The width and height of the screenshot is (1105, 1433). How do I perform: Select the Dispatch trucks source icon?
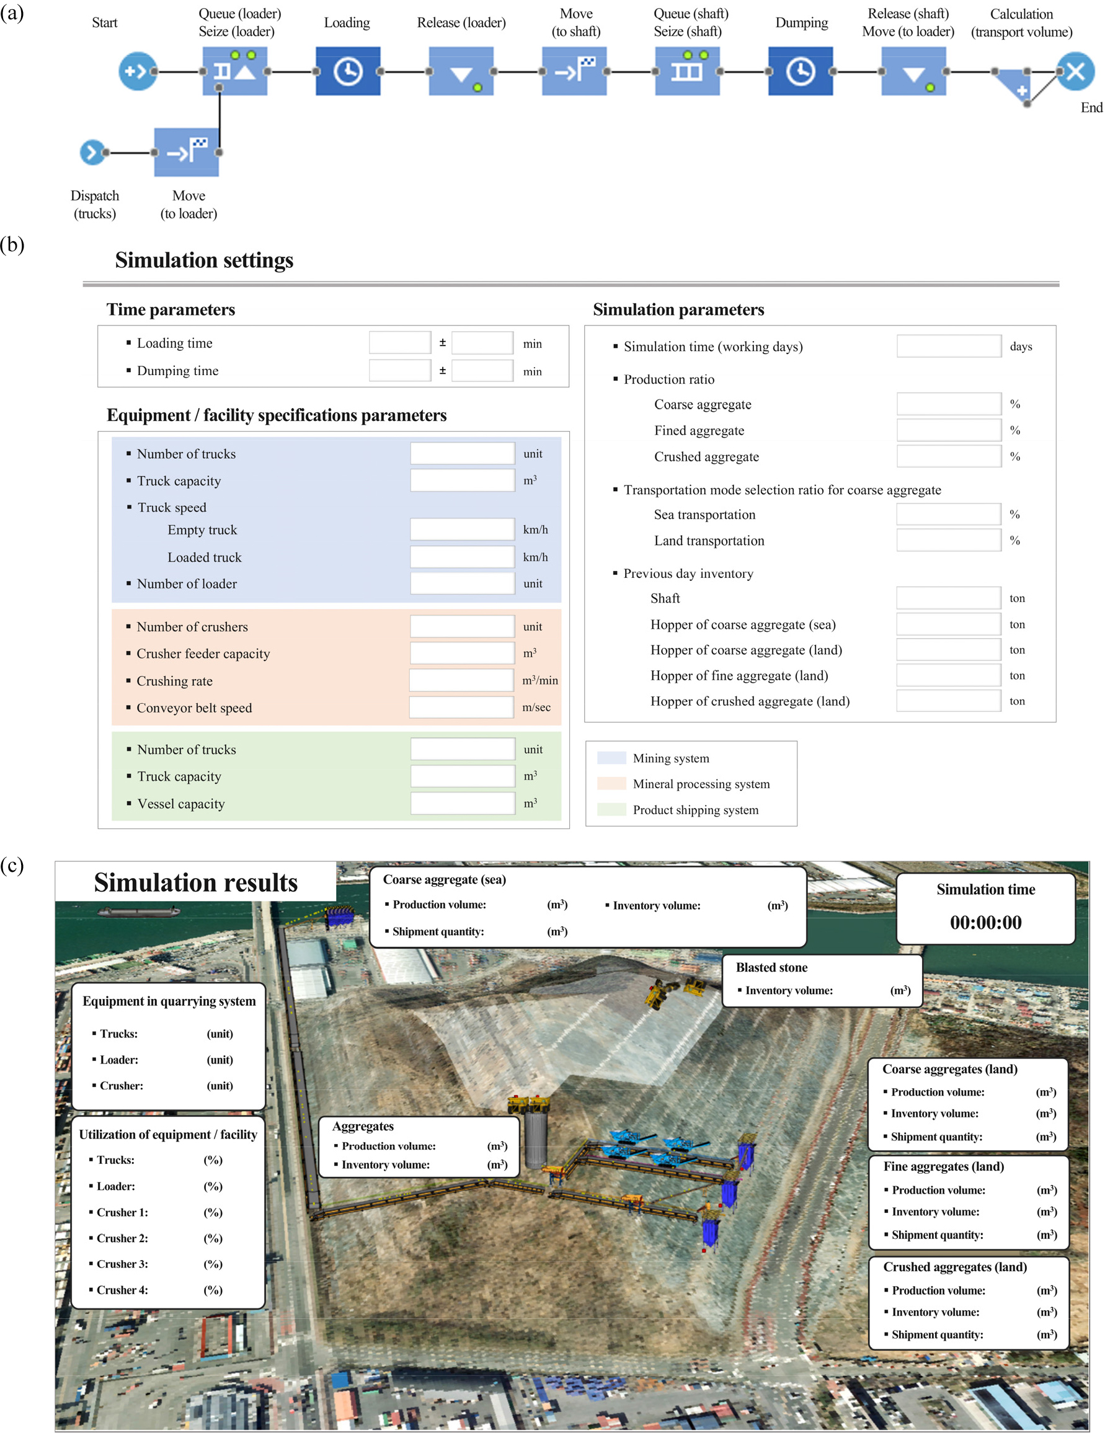pos(92,152)
